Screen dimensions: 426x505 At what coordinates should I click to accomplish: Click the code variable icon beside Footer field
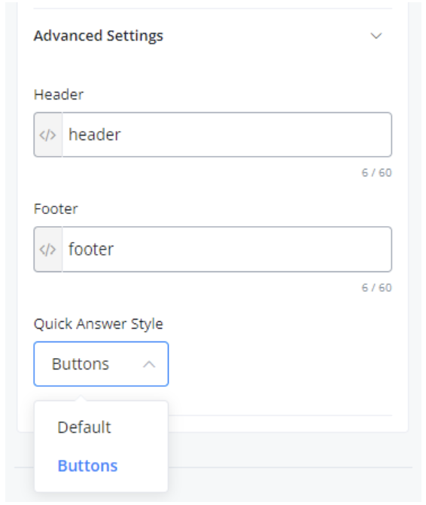(x=48, y=249)
